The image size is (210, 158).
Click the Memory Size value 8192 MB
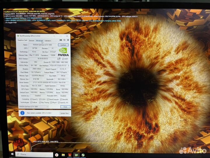click(x=36, y=79)
